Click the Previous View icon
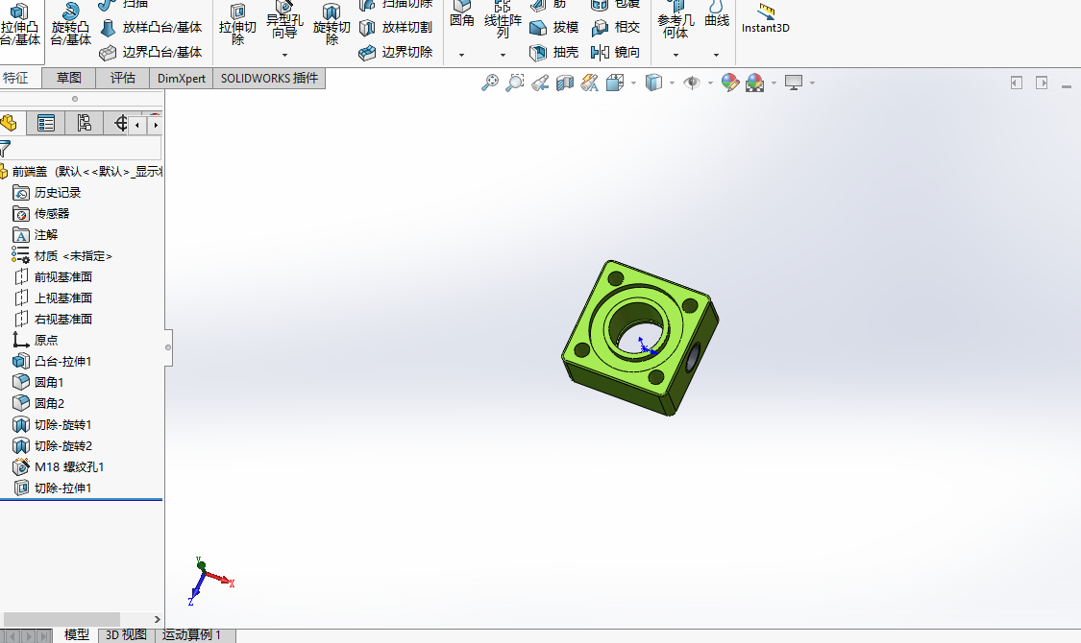Screen dimensions: 1081x643 click(x=540, y=83)
